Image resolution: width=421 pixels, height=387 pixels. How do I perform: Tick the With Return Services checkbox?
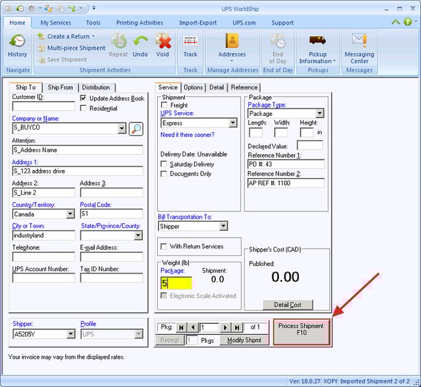pyautogui.click(x=164, y=246)
